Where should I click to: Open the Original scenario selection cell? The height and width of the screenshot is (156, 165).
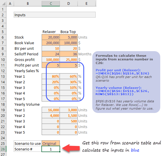51,143
